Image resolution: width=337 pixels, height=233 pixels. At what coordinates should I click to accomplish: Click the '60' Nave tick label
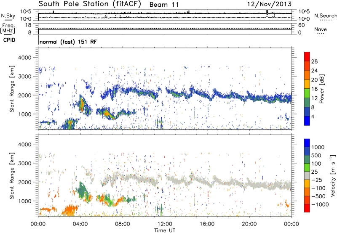pos(301,25)
